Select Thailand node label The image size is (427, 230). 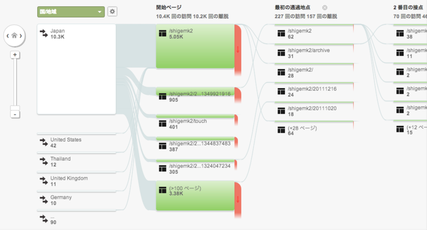click(60, 158)
